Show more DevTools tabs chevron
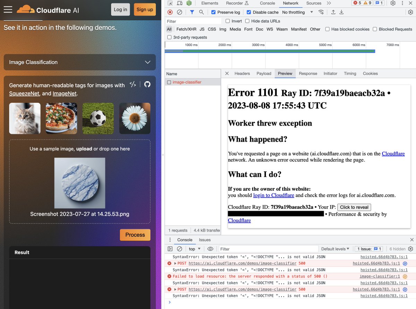The height and width of the screenshot is (309, 416). (329, 3)
